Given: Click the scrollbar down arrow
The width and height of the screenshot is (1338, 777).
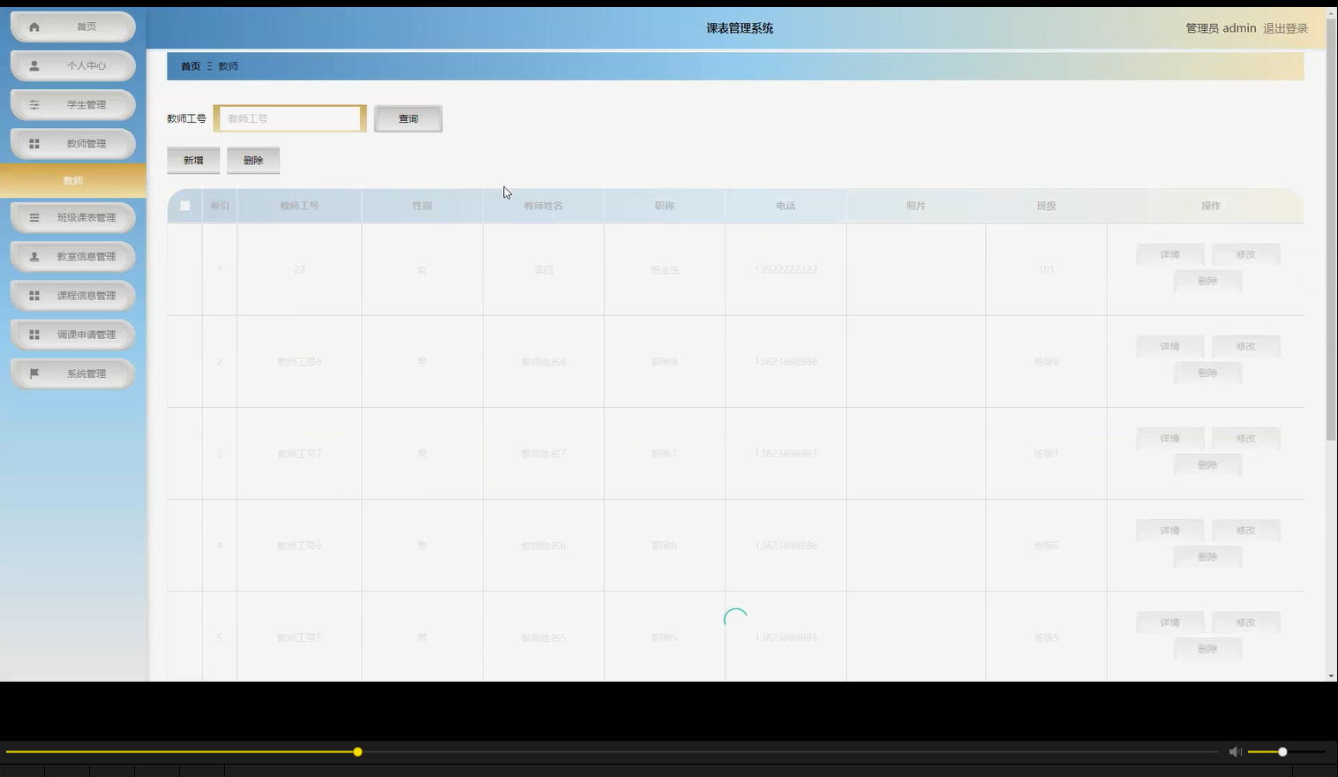Looking at the screenshot, I should [x=1331, y=675].
